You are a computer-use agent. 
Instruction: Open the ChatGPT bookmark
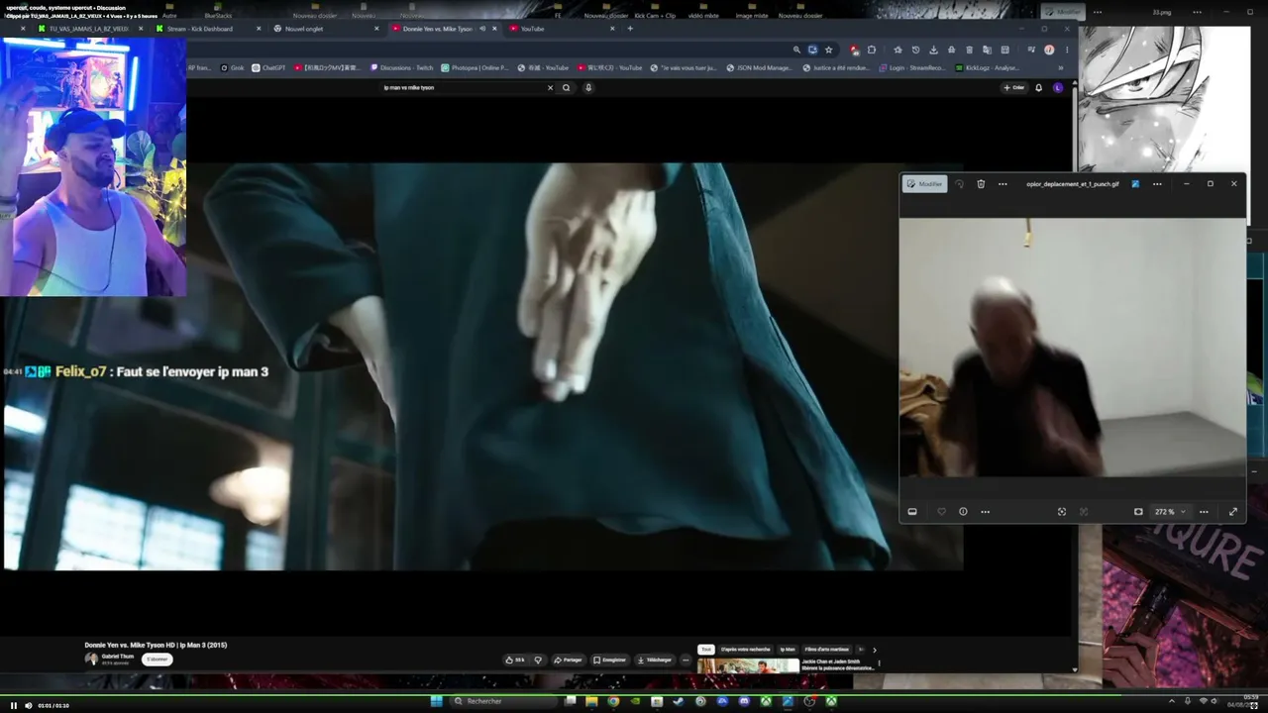coord(268,68)
